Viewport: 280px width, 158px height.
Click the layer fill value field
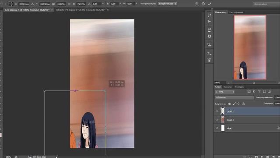point(277,104)
